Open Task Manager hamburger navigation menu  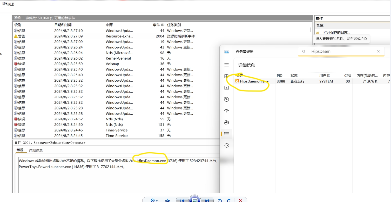pyautogui.click(x=227, y=65)
